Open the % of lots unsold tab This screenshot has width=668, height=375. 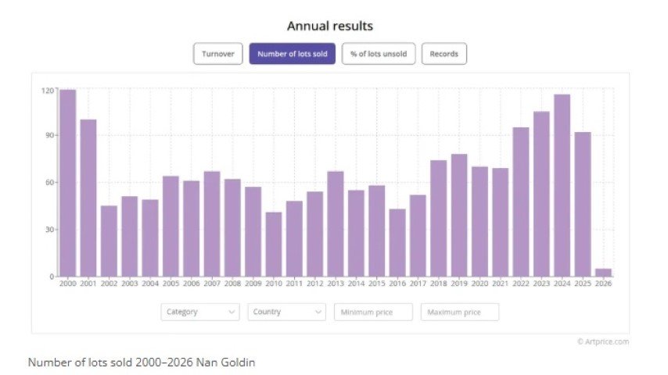pyautogui.click(x=379, y=54)
